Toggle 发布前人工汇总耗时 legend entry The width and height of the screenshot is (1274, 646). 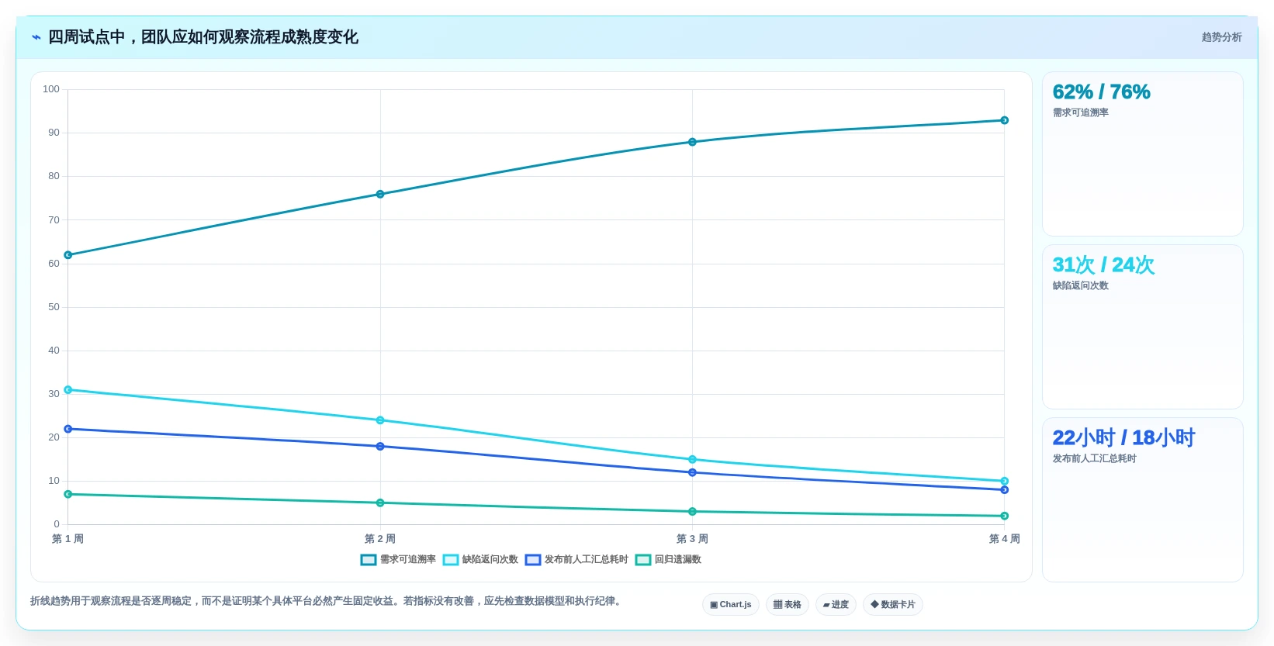[x=576, y=560]
